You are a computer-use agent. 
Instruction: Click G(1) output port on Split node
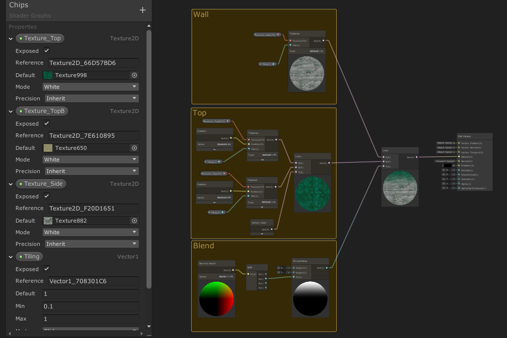click(x=266, y=279)
